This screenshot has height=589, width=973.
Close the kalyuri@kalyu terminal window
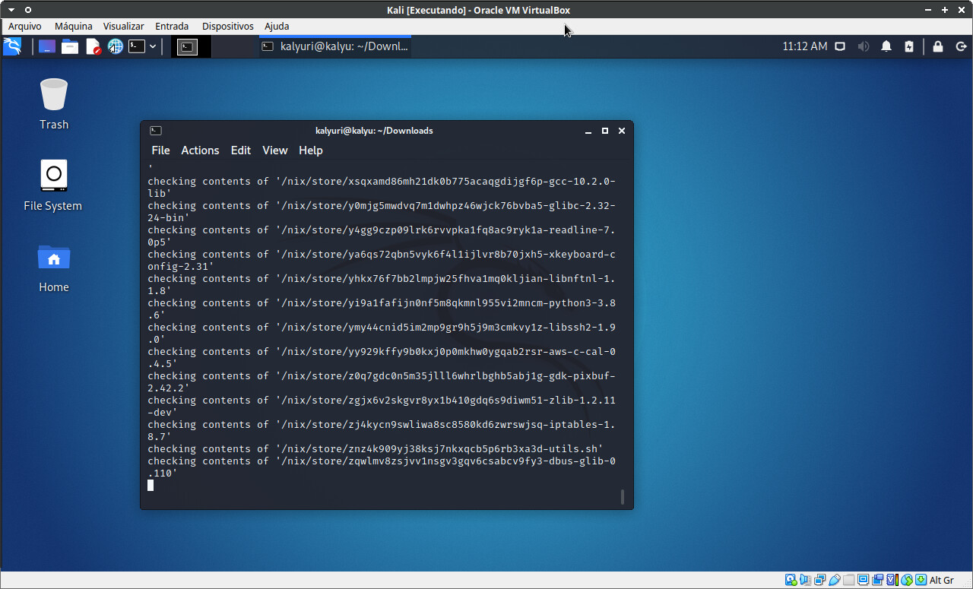(x=622, y=131)
